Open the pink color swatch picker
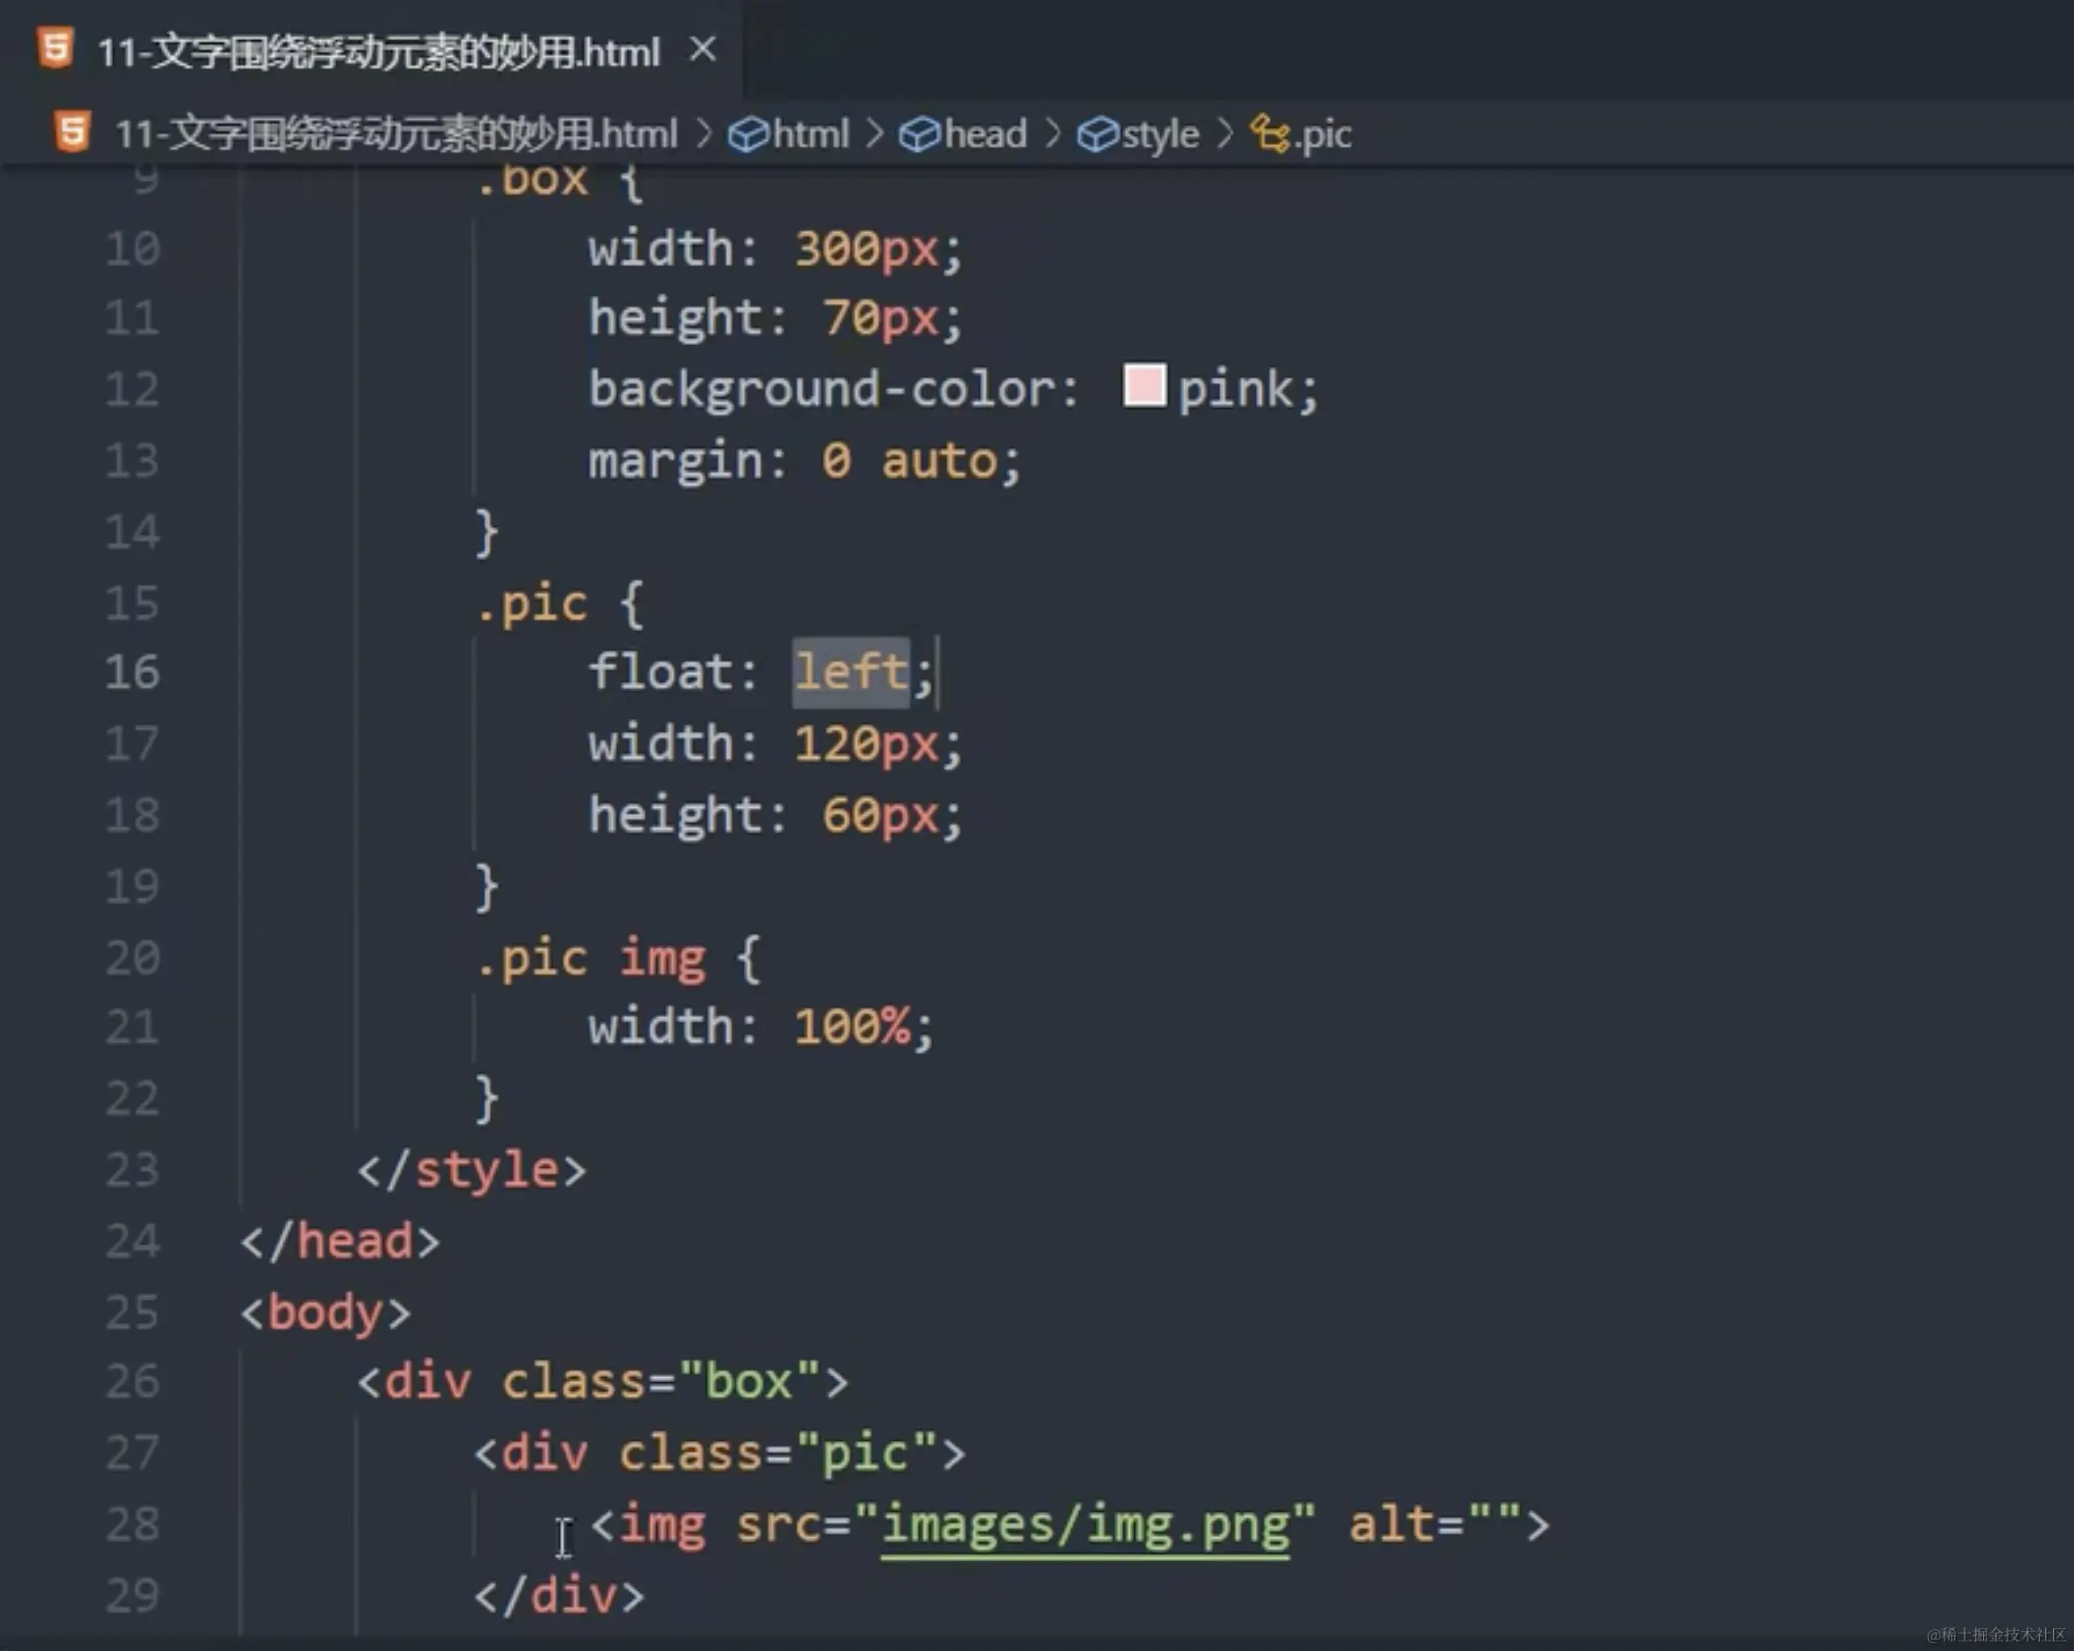This screenshot has width=2074, height=1651. pyautogui.click(x=1144, y=386)
